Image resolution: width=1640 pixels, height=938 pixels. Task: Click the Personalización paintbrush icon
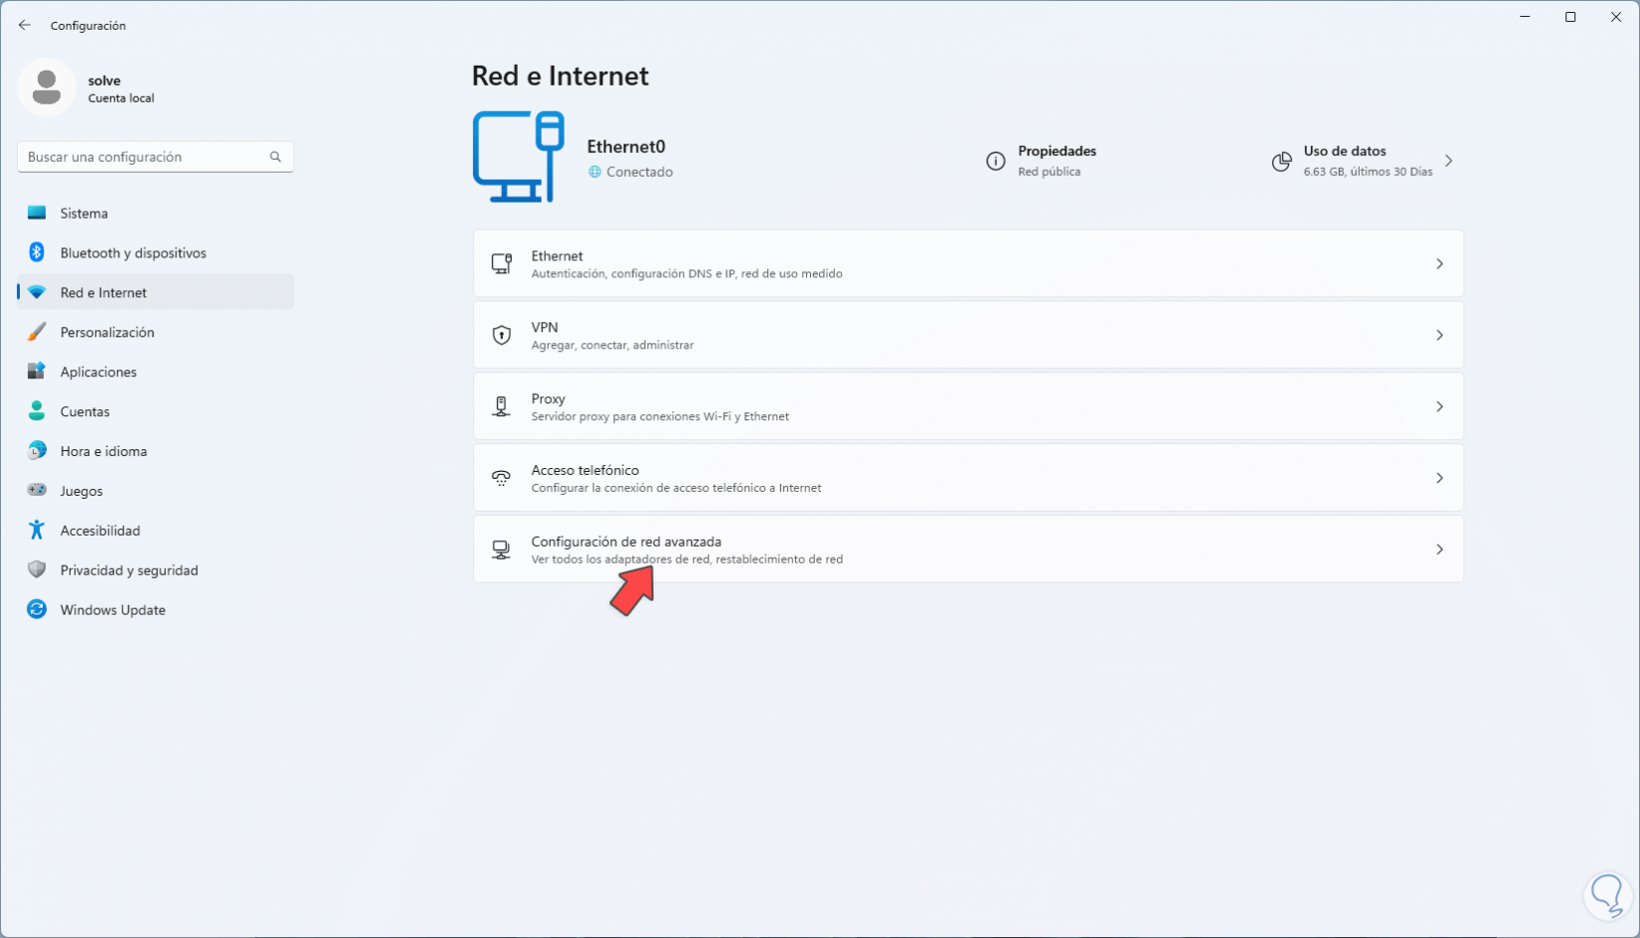37,332
